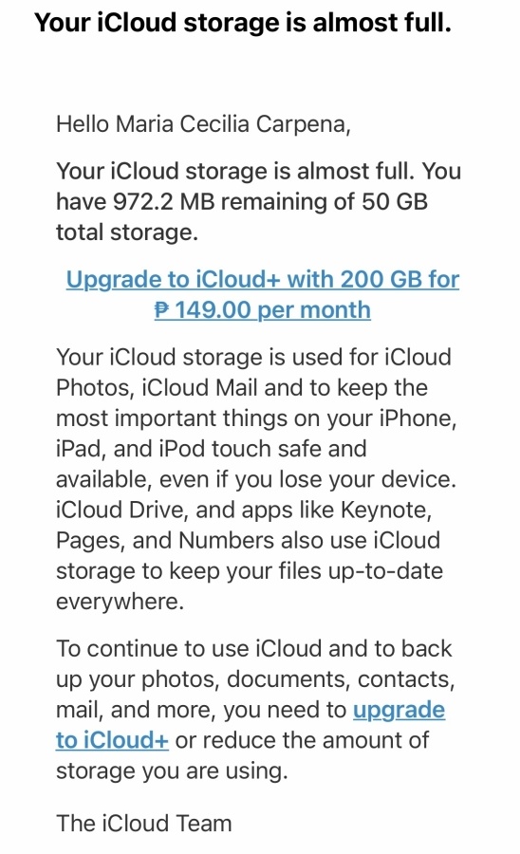
Task: Tap the "to iCloud+" link text
Action: 112,740
